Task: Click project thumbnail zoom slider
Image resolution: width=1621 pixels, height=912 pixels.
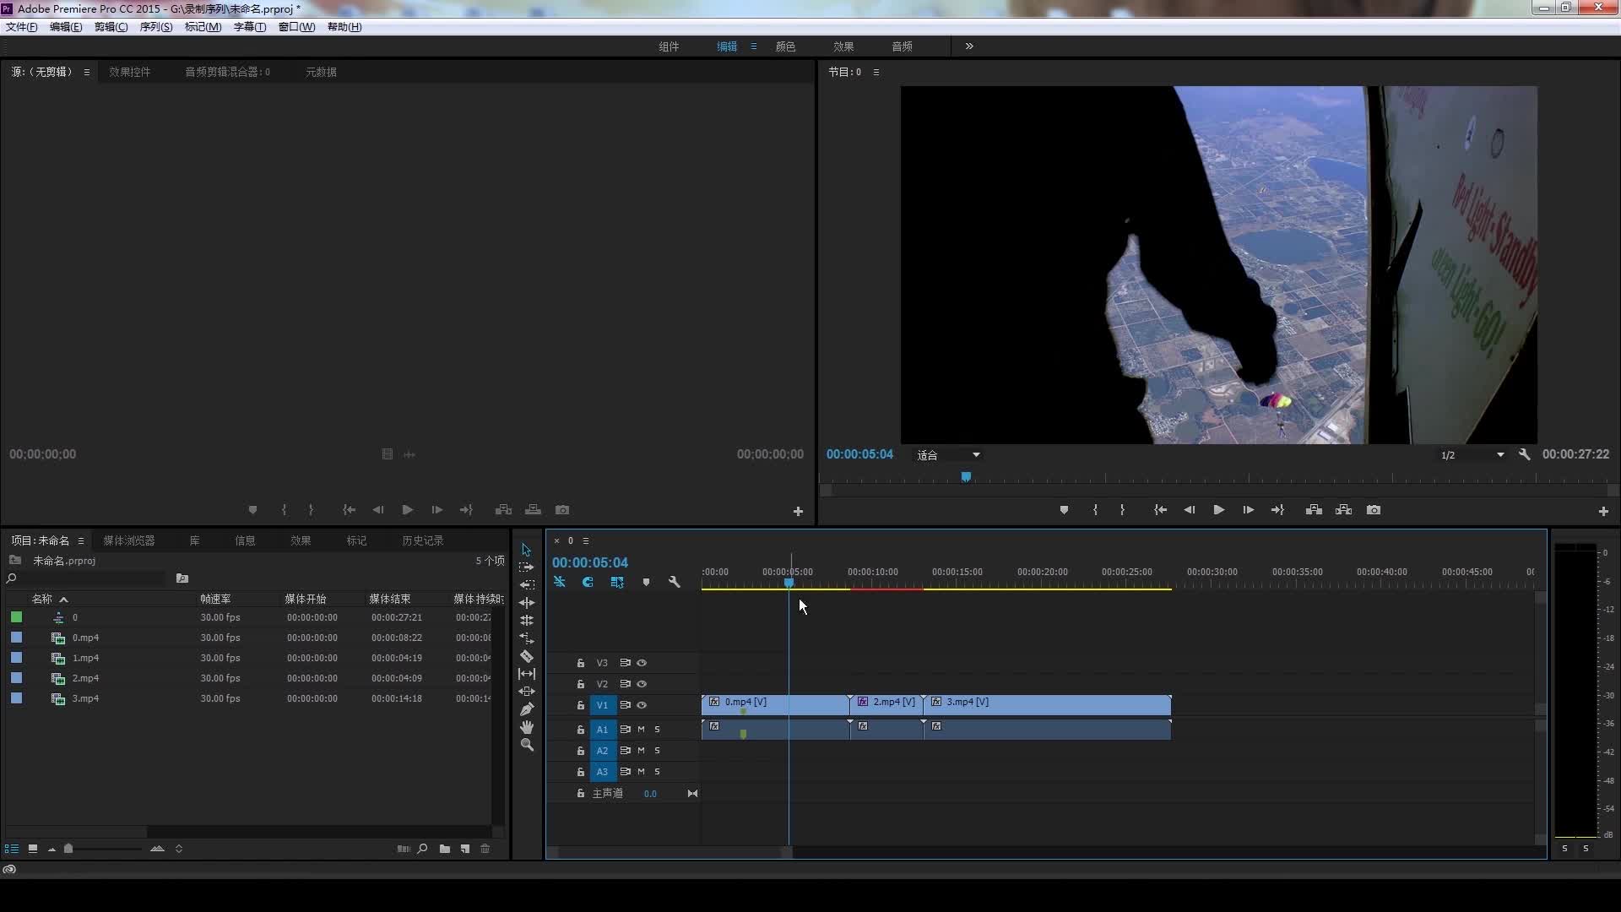Action: point(68,849)
